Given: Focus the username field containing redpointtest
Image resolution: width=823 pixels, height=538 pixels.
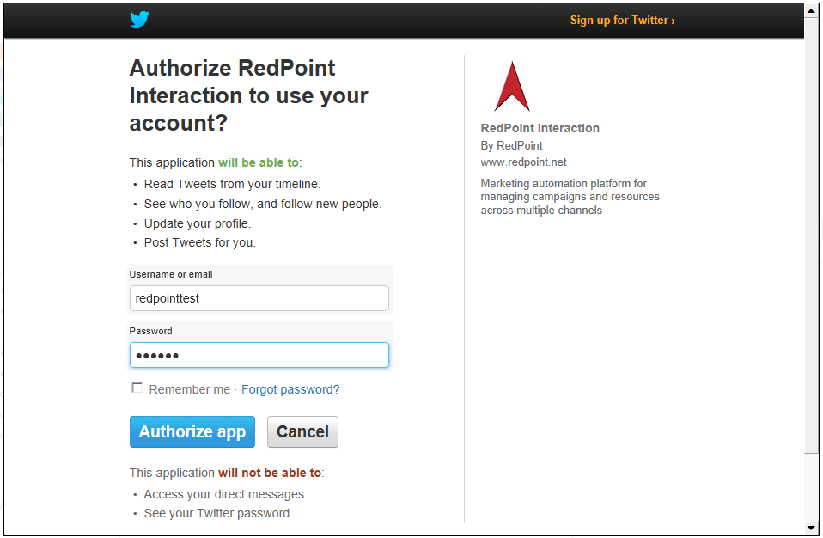Looking at the screenshot, I should [259, 298].
